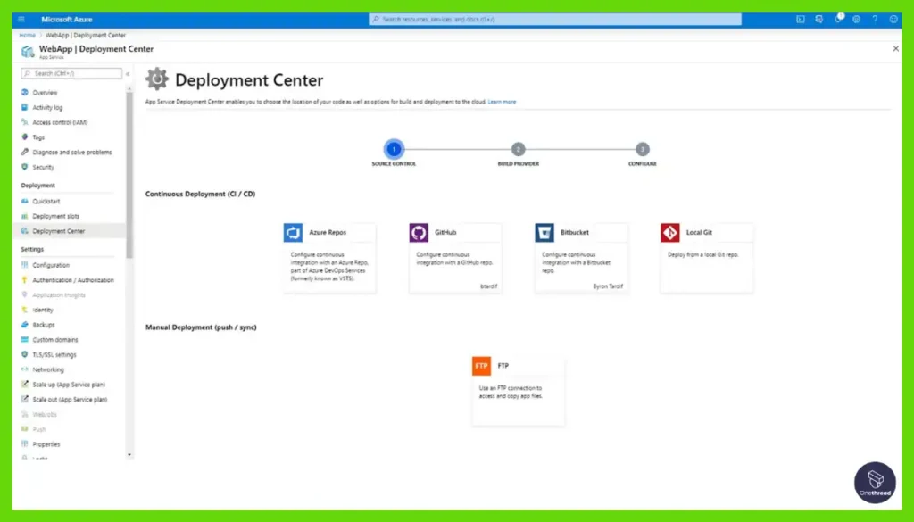
Task: Open notifications bell icon
Action: click(x=838, y=19)
